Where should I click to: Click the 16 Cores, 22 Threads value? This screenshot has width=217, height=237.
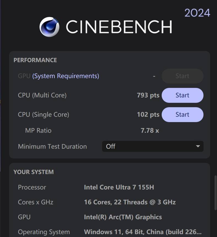click(130, 202)
